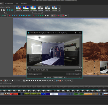Jump to the scene start

click(27, 81)
